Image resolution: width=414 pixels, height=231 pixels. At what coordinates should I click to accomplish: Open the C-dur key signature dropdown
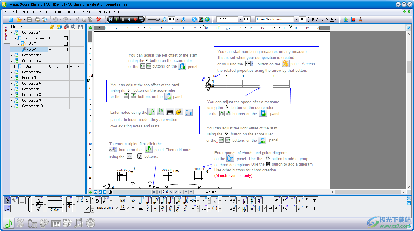64,205
